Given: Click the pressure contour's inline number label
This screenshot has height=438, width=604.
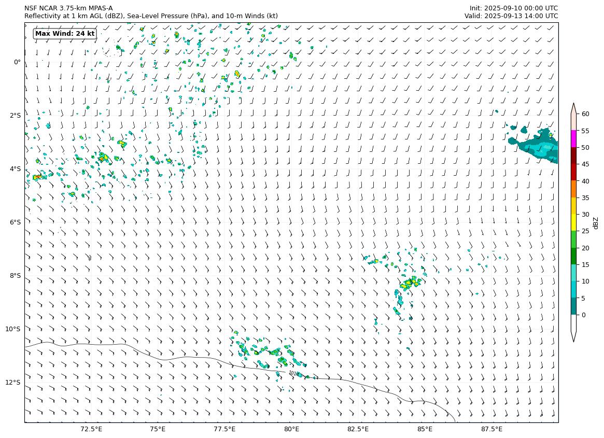Looking at the screenshot, I should tap(293, 373).
